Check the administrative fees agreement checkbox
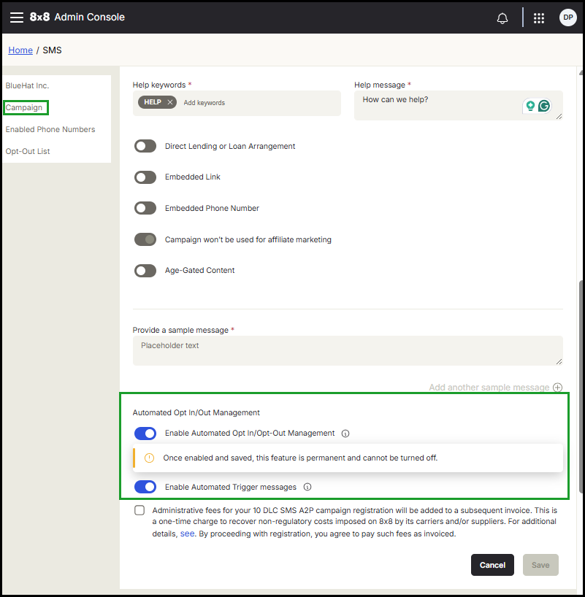 pos(139,510)
